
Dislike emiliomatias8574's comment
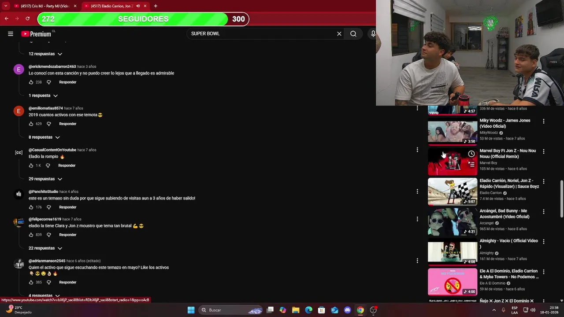pos(49,124)
